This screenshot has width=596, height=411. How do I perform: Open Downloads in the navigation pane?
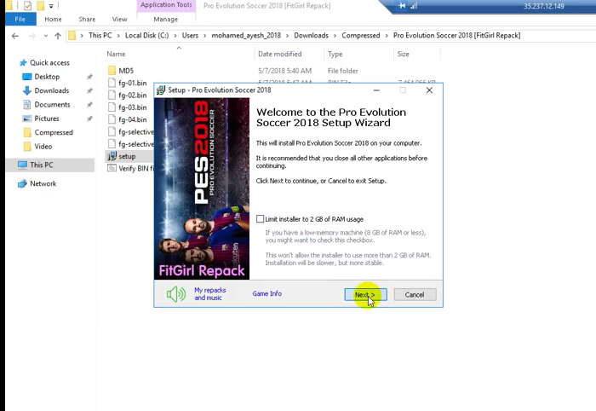[51, 90]
